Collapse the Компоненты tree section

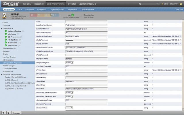click(1, 28)
